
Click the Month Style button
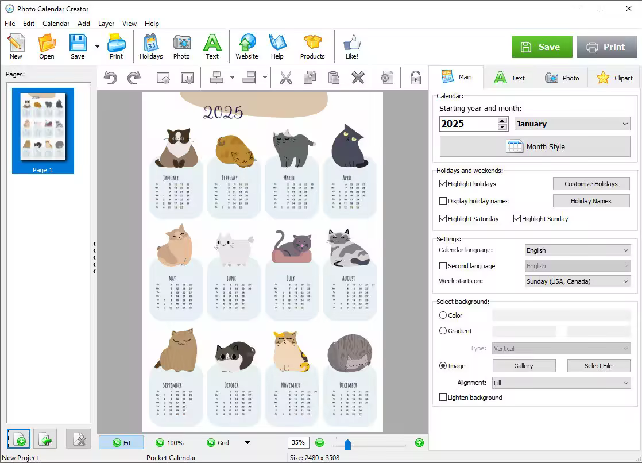point(535,146)
